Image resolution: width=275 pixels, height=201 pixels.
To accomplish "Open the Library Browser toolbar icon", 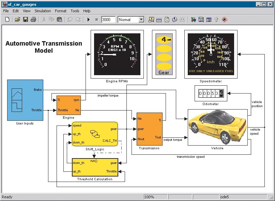I will [194, 20].
